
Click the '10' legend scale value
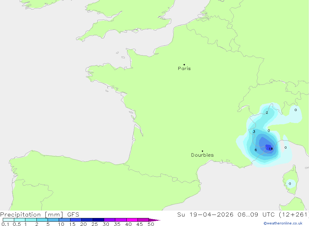coord(61,224)
